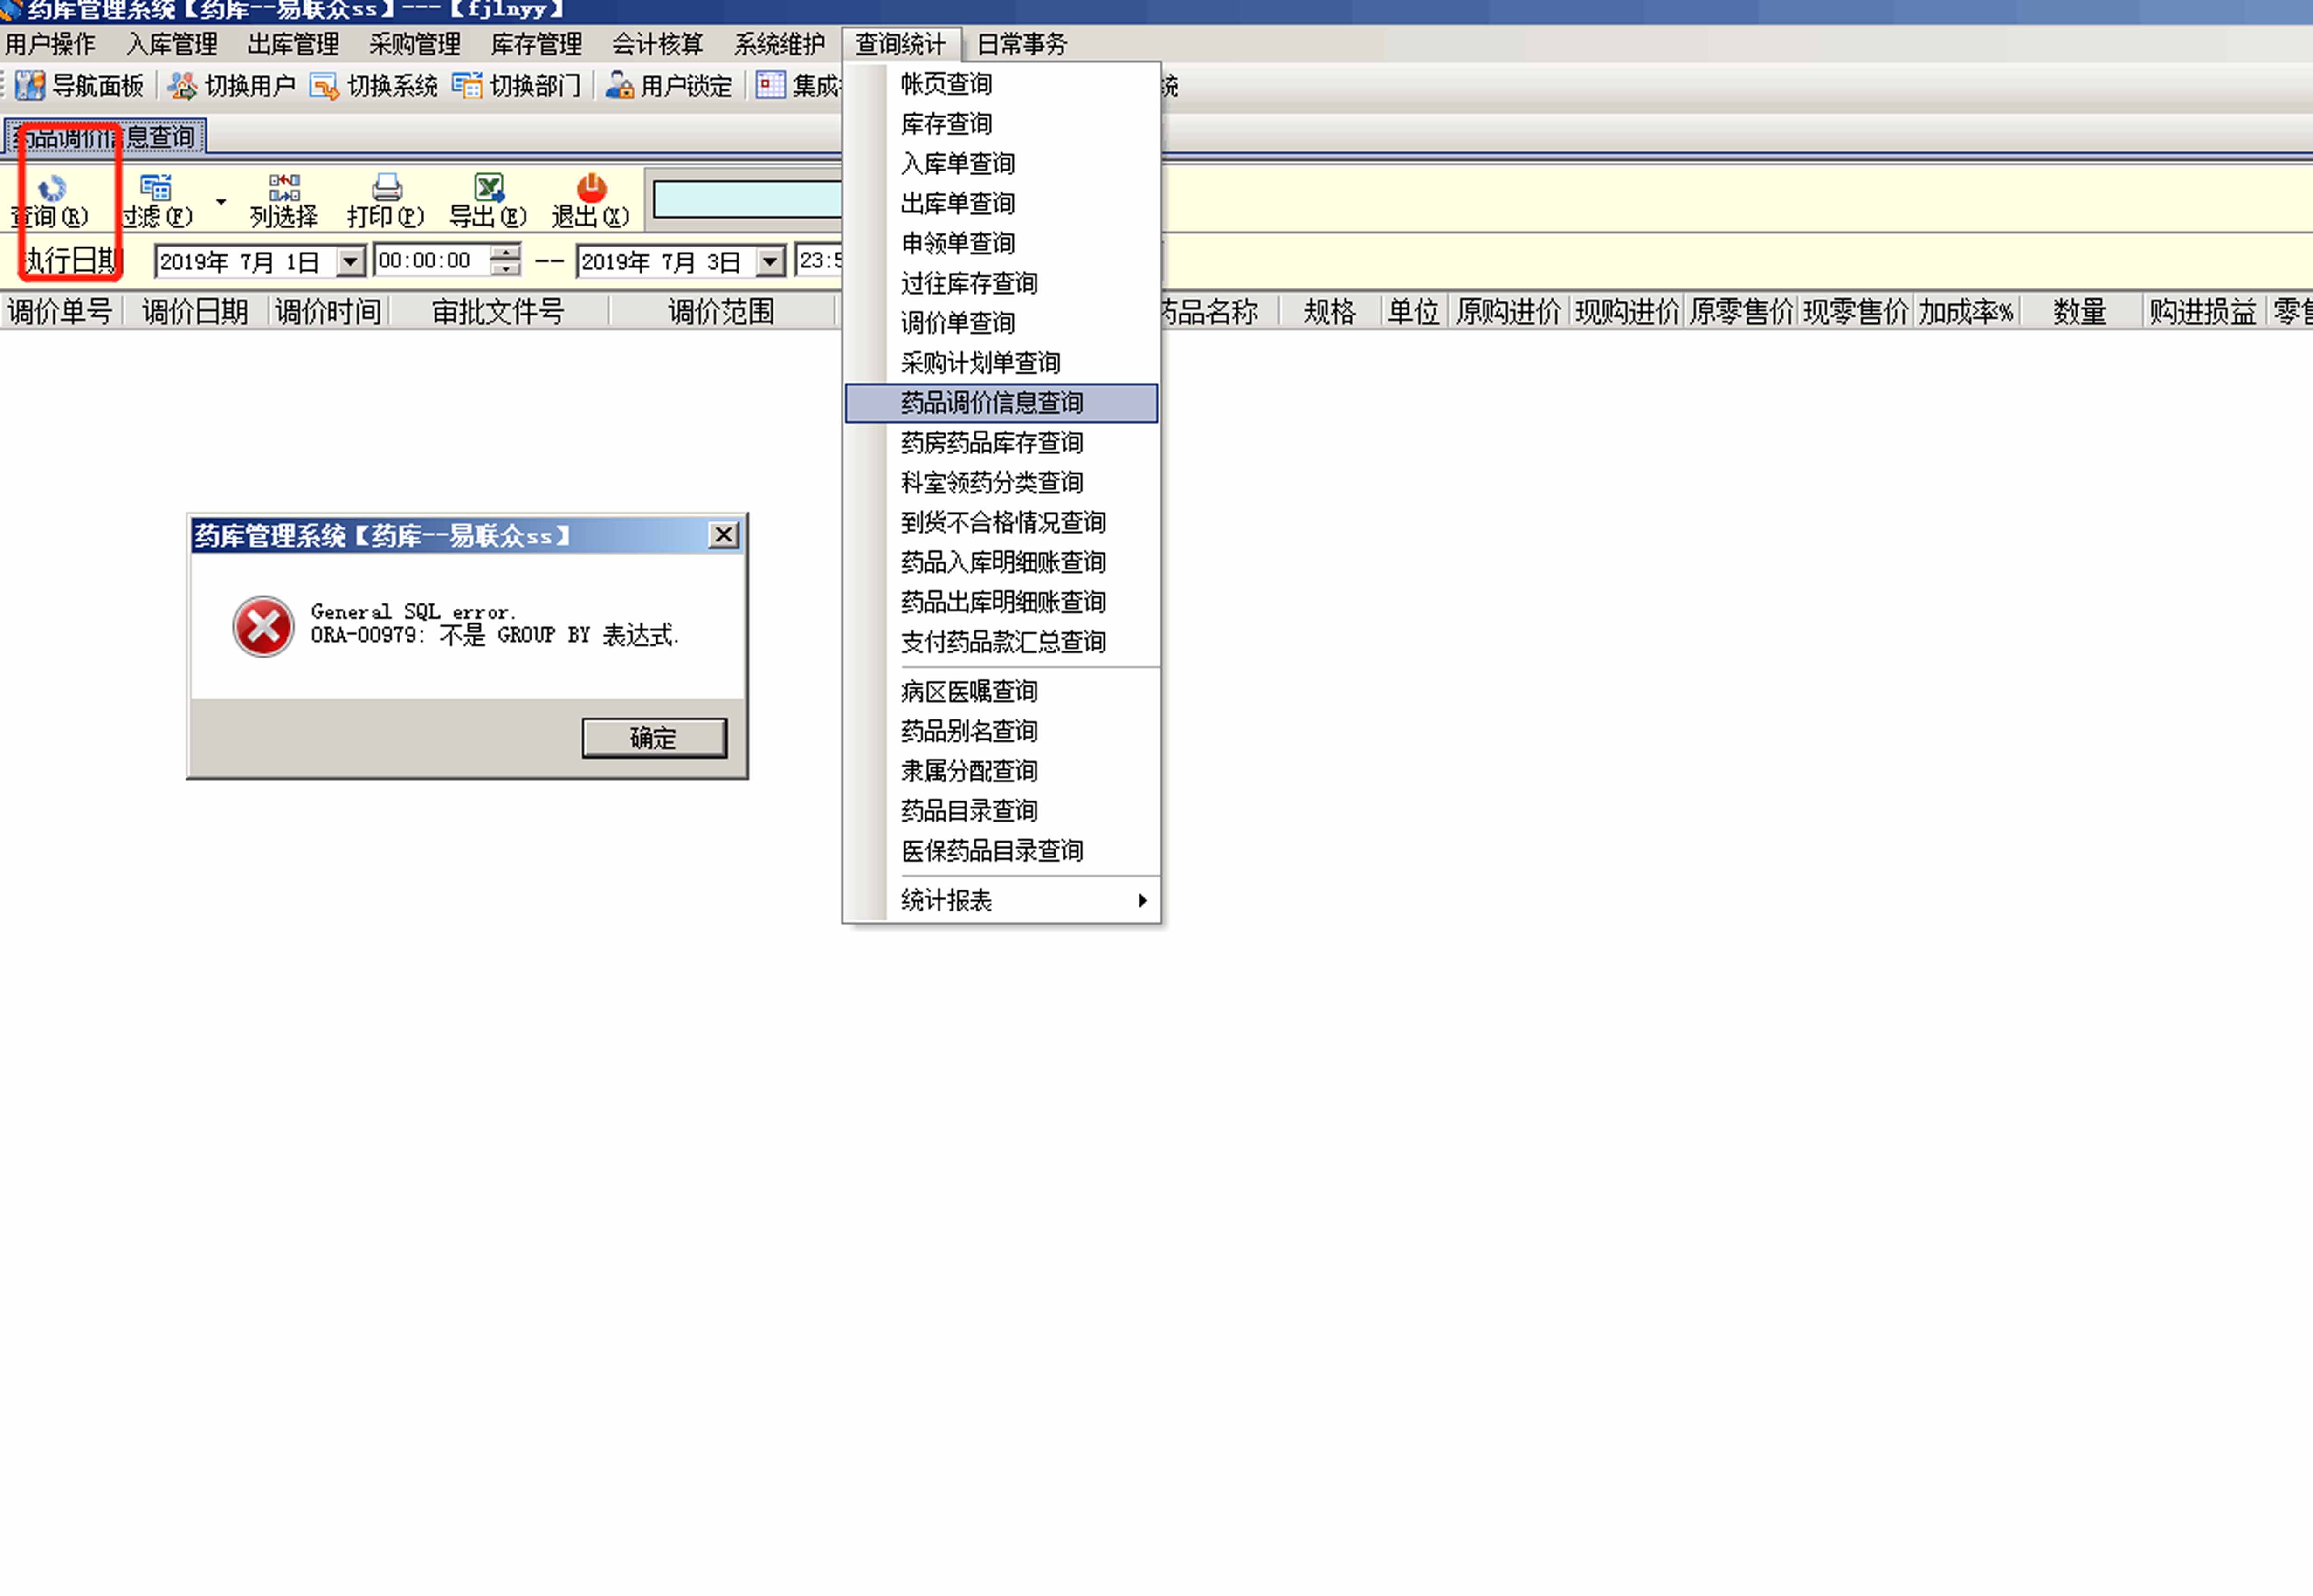Click the 切换用户 toolbar icon

[182, 86]
